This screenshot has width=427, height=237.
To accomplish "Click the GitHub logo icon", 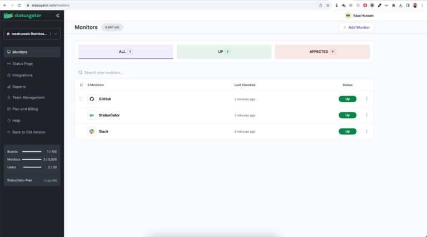I will pos(92,99).
